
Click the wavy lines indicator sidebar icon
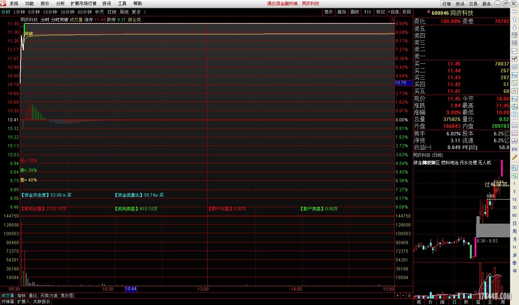(x=515, y=125)
